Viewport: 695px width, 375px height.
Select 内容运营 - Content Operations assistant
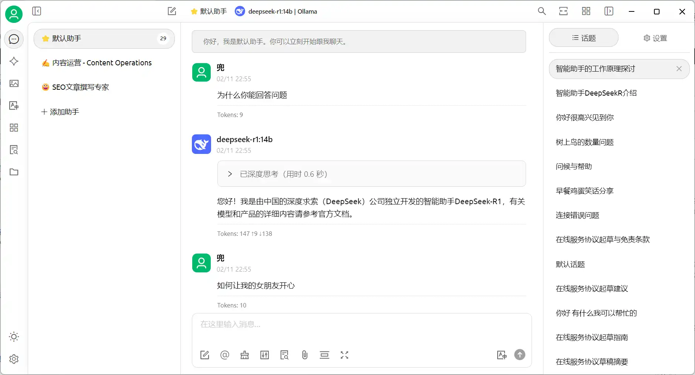pyautogui.click(x=104, y=63)
